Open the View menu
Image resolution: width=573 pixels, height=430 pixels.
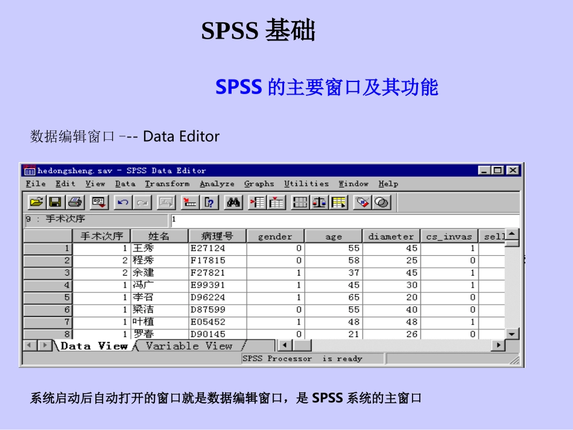click(x=95, y=184)
